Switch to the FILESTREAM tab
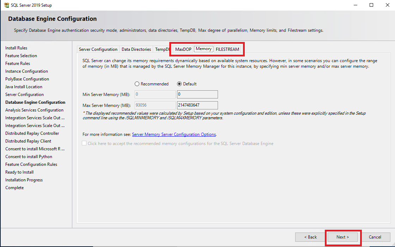 point(227,49)
